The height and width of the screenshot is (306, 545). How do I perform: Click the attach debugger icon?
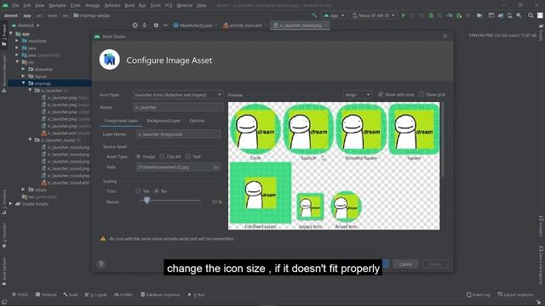click(x=459, y=15)
